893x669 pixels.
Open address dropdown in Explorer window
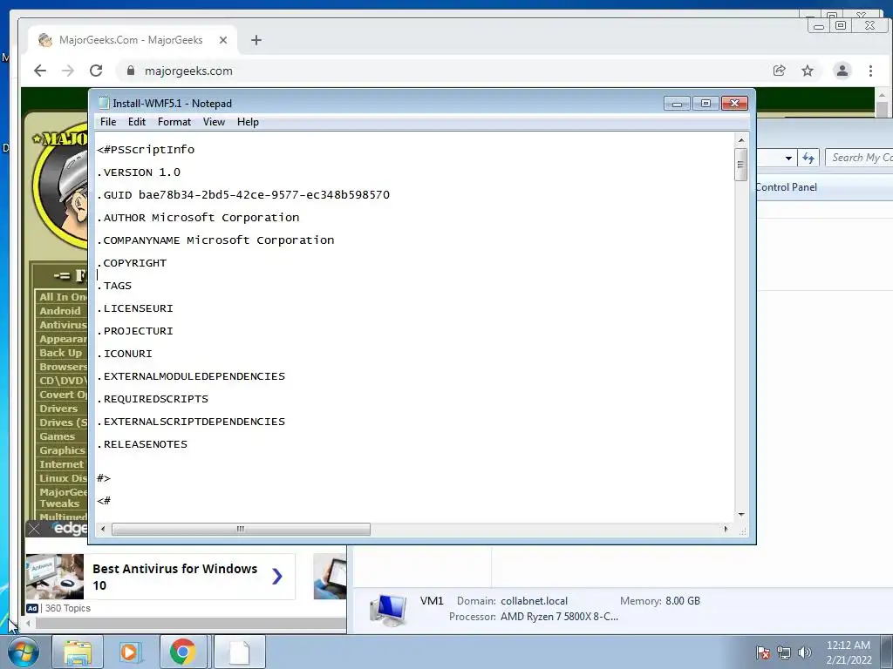click(x=788, y=159)
